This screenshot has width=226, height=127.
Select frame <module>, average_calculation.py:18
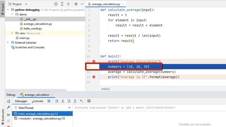point(42,119)
